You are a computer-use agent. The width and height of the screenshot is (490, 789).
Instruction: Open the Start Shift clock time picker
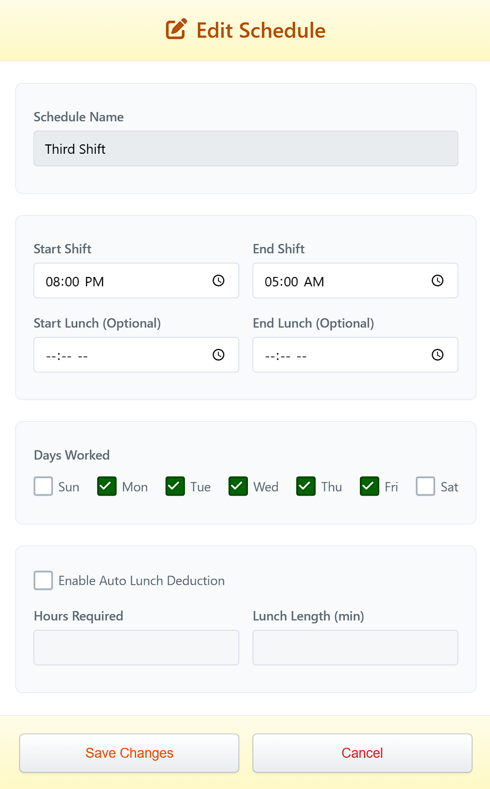point(218,280)
